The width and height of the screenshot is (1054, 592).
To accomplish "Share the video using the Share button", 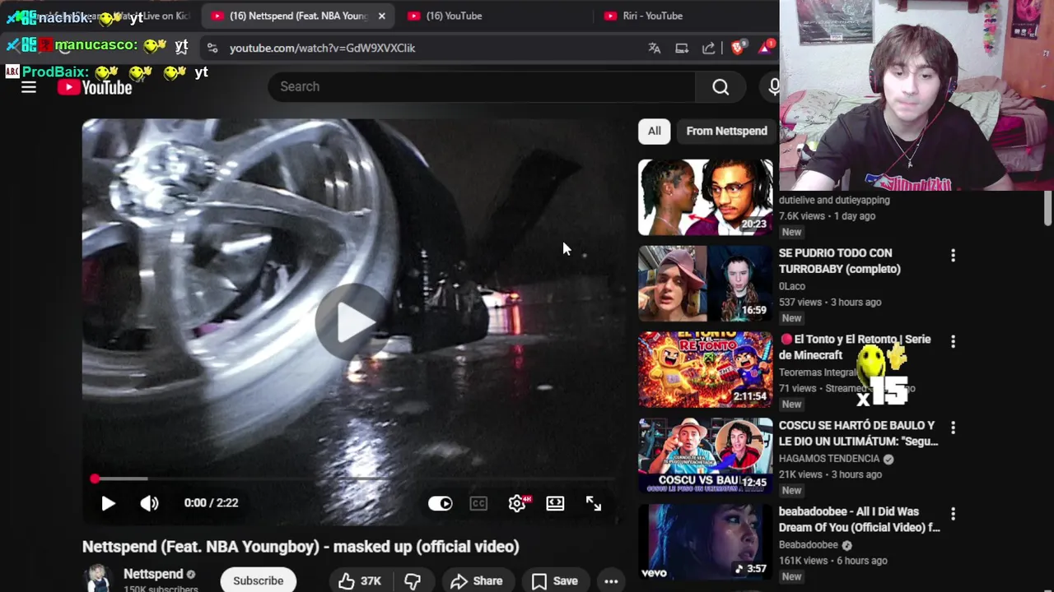I will 476,581.
